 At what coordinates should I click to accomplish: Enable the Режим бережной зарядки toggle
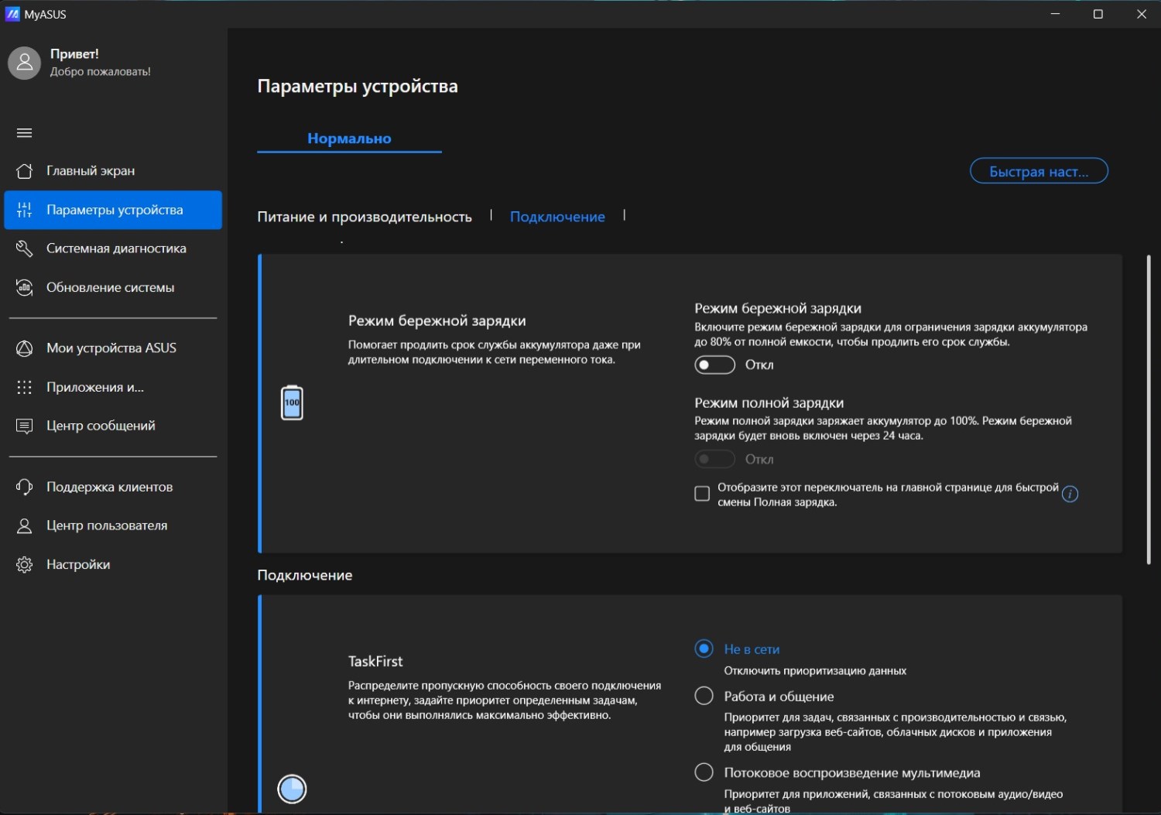(x=714, y=365)
